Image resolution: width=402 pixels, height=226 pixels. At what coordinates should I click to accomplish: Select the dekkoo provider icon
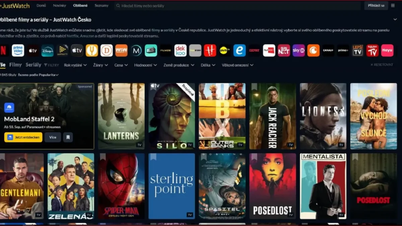(180, 51)
